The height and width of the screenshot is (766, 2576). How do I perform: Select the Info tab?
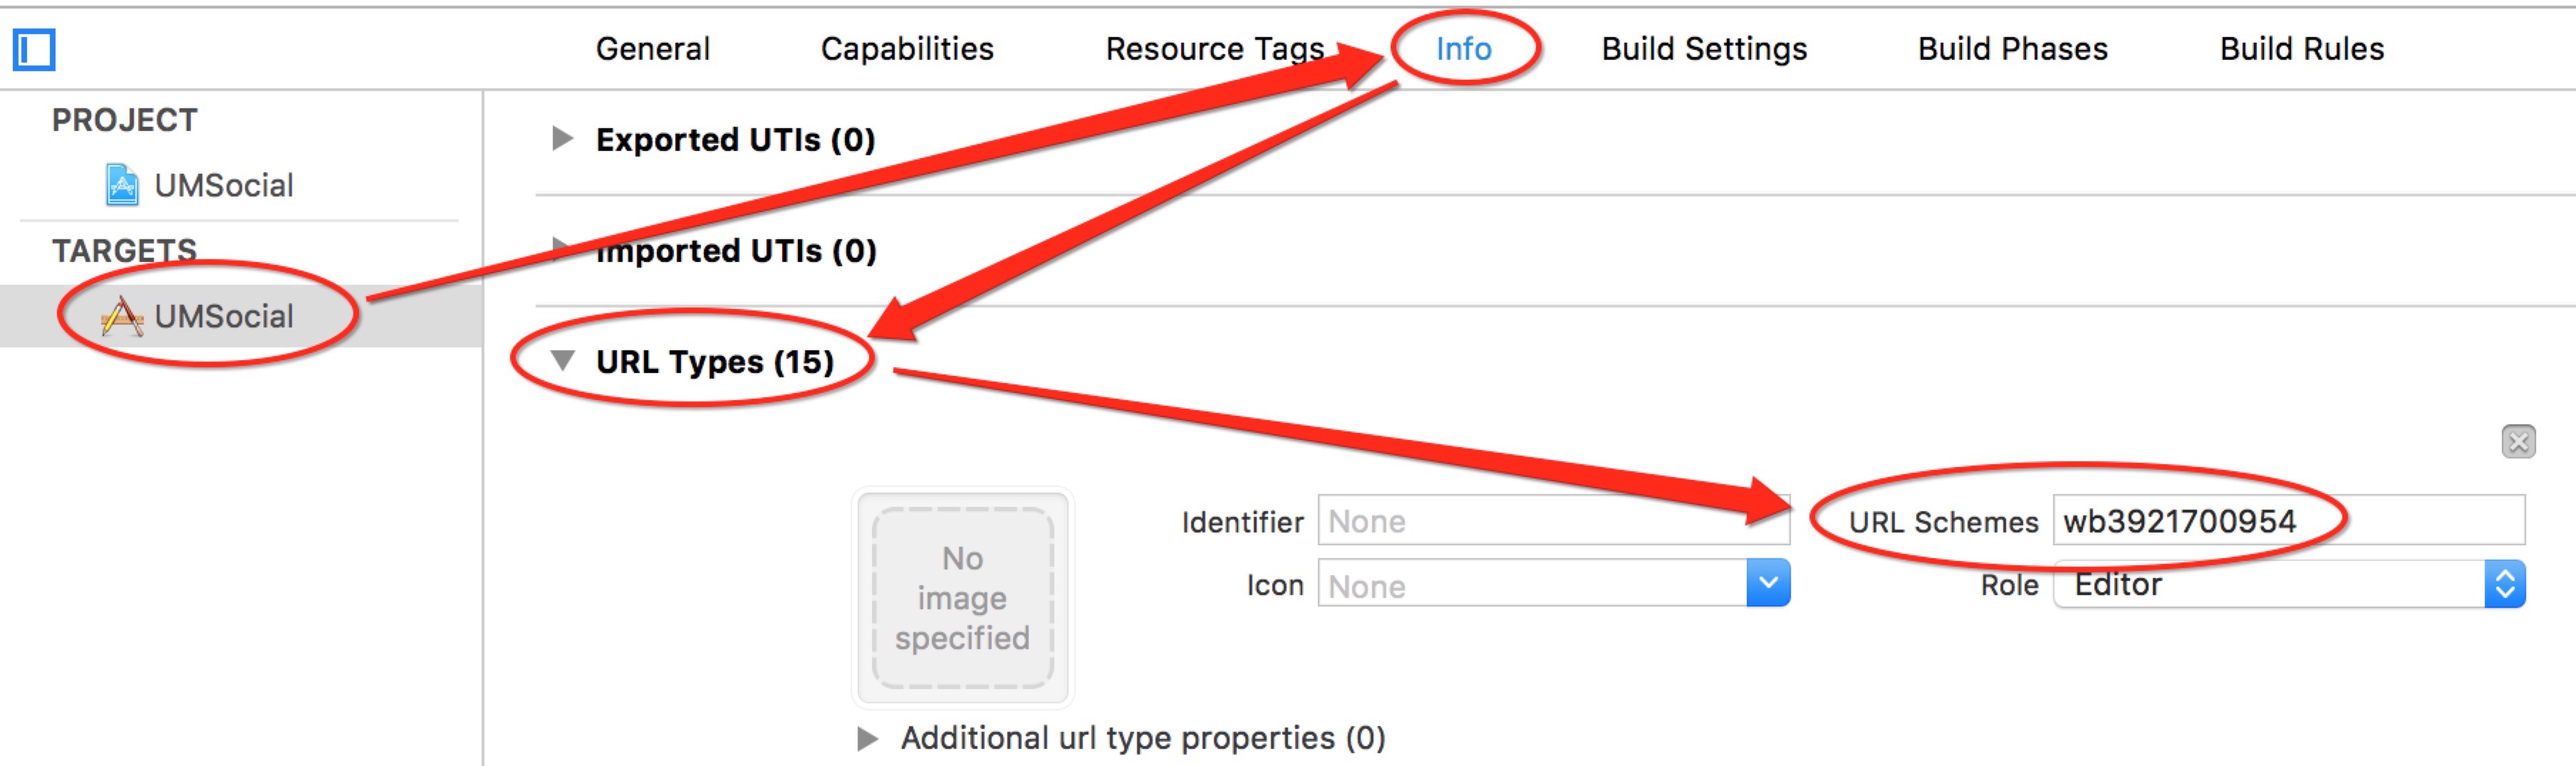click(1463, 49)
